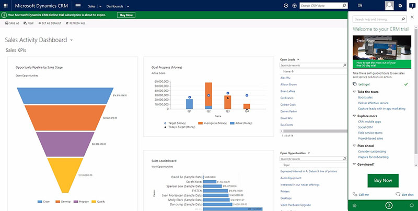Open lead Cat Francis
This screenshot has height=211, width=418.
[287, 98]
